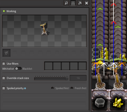This screenshot has width=127, height=112.
Task: Select the Fresh first radio button
Action: [x=72, y=88]
